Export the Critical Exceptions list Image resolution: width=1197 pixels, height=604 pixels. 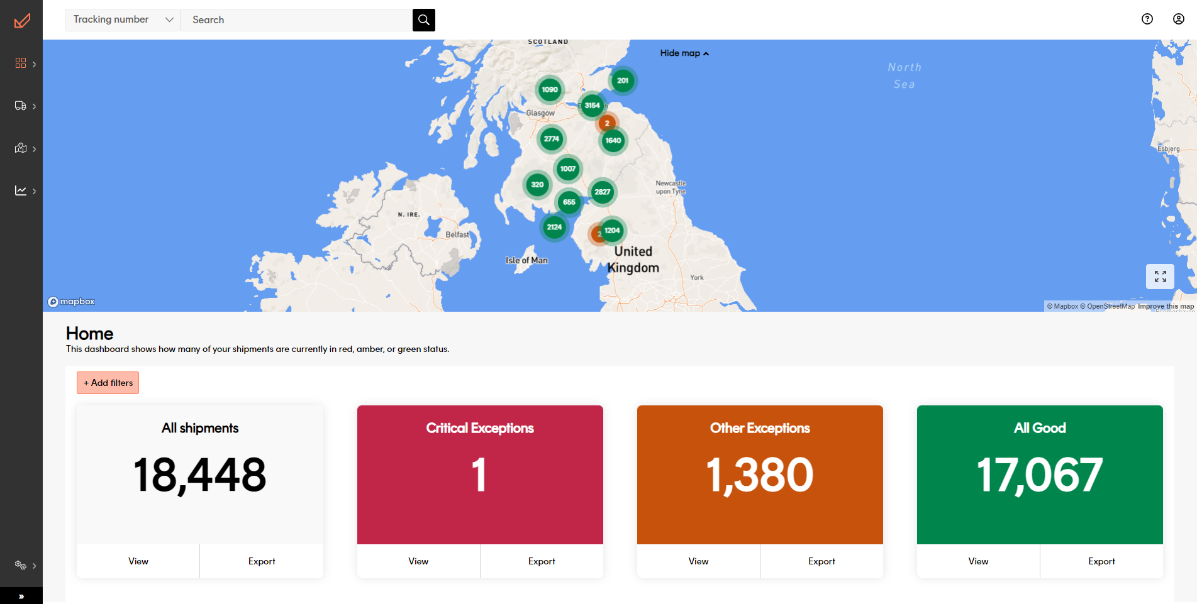[541, 561]
